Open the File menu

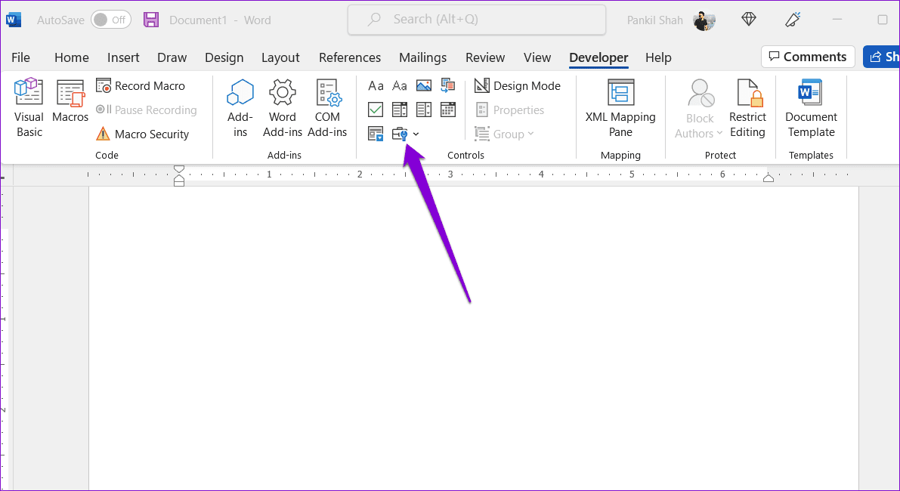coord(20,57)
